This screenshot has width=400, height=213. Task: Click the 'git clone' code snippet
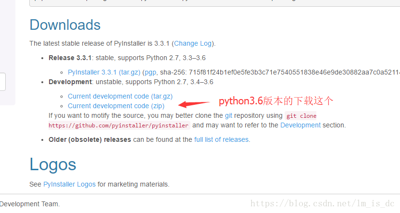301,116
